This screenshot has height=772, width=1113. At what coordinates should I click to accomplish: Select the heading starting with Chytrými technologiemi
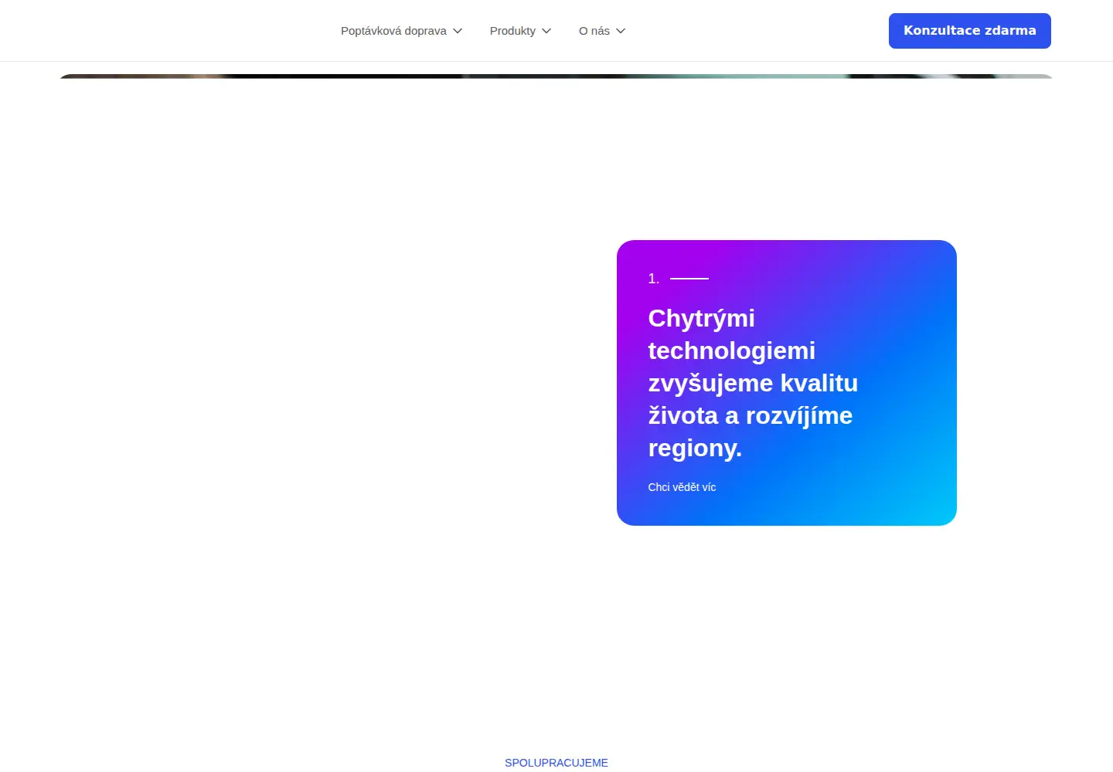point(753,383)
